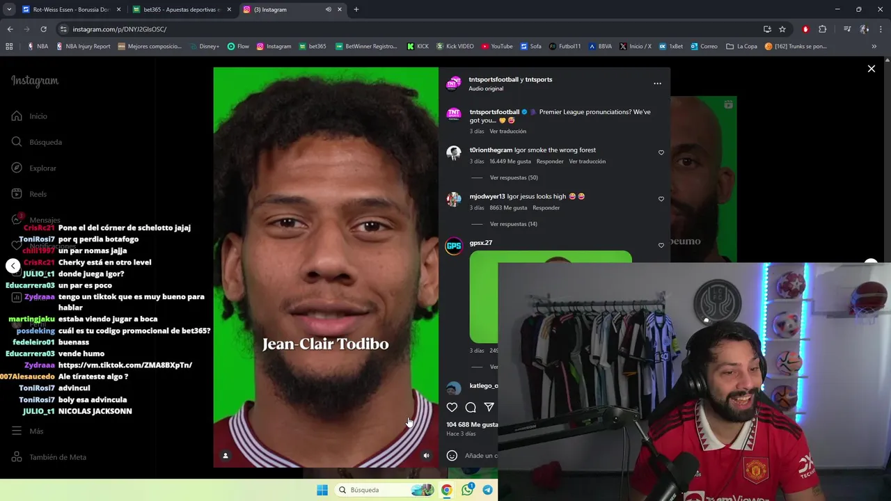Expand the bookmarks overflow chevron
Viewport: 891px width, 501px height.
[874, 47]
